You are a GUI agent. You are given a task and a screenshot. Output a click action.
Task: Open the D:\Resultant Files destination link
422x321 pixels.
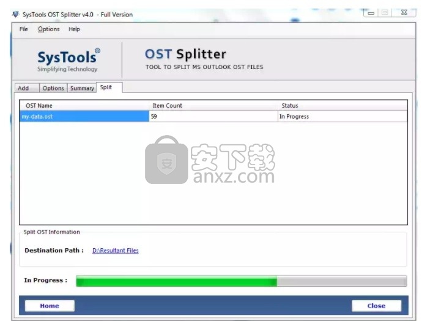coord(116,251)
